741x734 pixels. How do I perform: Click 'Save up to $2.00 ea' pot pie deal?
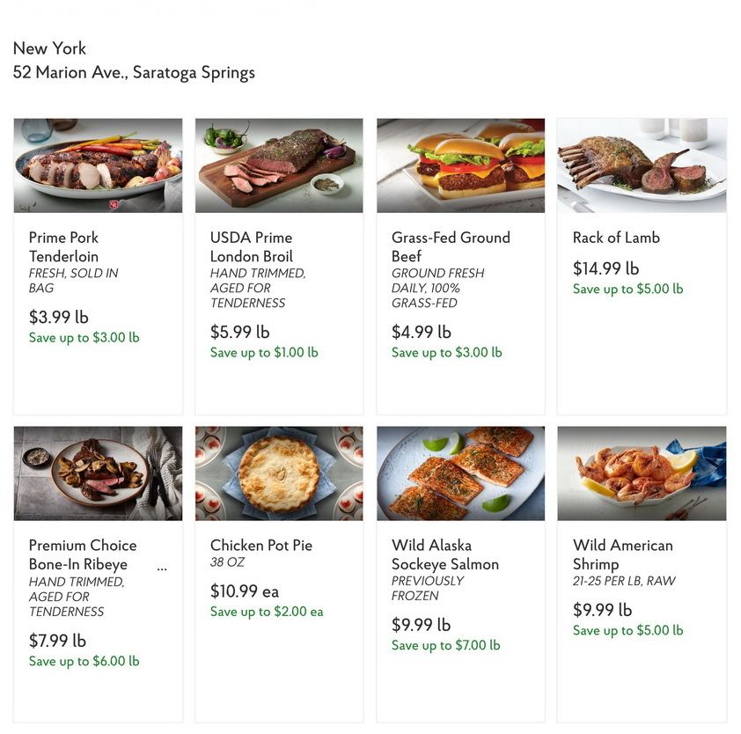pyautogui.click(x=267, y=612)
